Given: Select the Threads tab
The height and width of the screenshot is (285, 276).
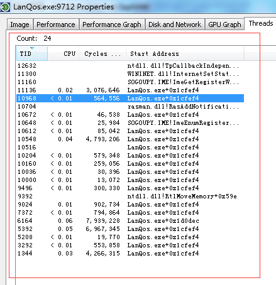Looking at the screenshot, I should click(261, 23).
